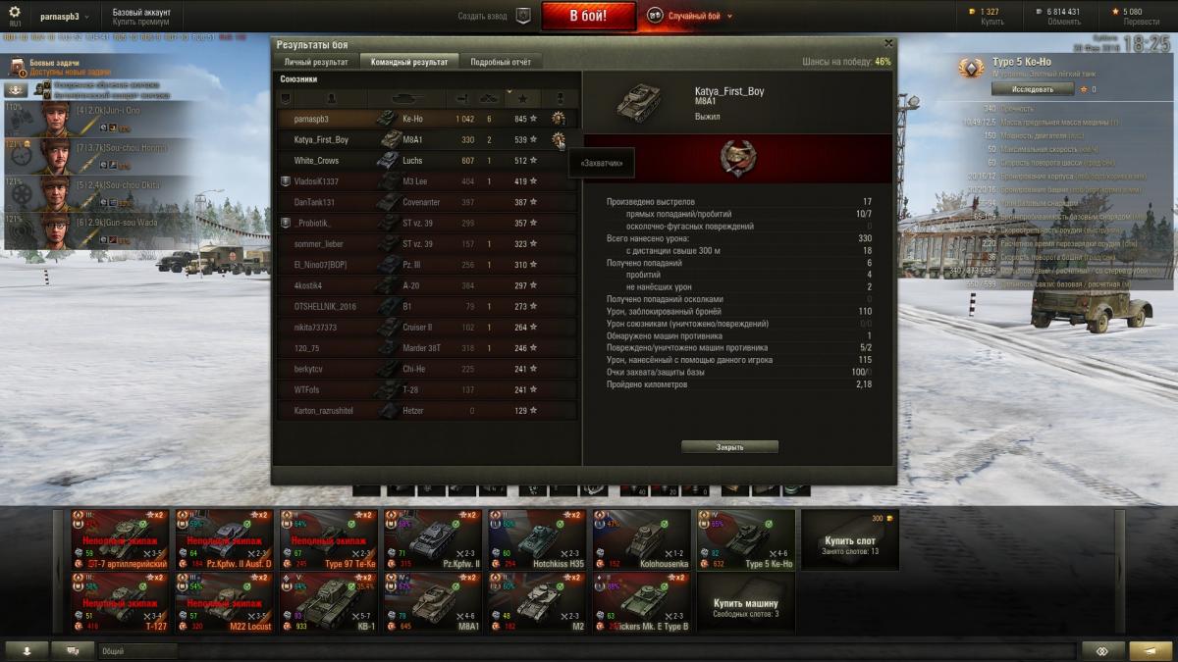
Task: Click Исследовать button for Type 5 Ke-Ho
Action: [x=1032, y=89]
